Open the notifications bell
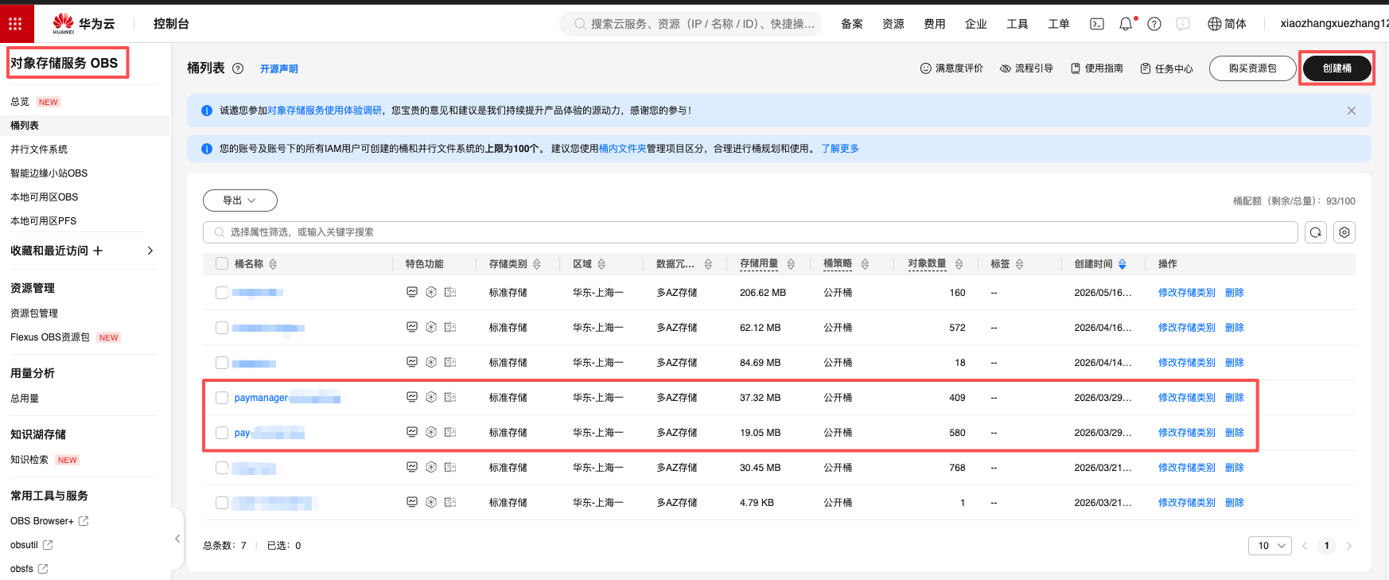Viewport: 1389px width, 580px height. [1126, 24]
